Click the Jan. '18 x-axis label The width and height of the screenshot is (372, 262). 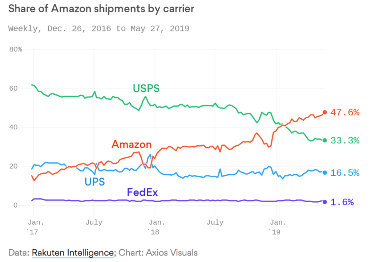[154, 226]
